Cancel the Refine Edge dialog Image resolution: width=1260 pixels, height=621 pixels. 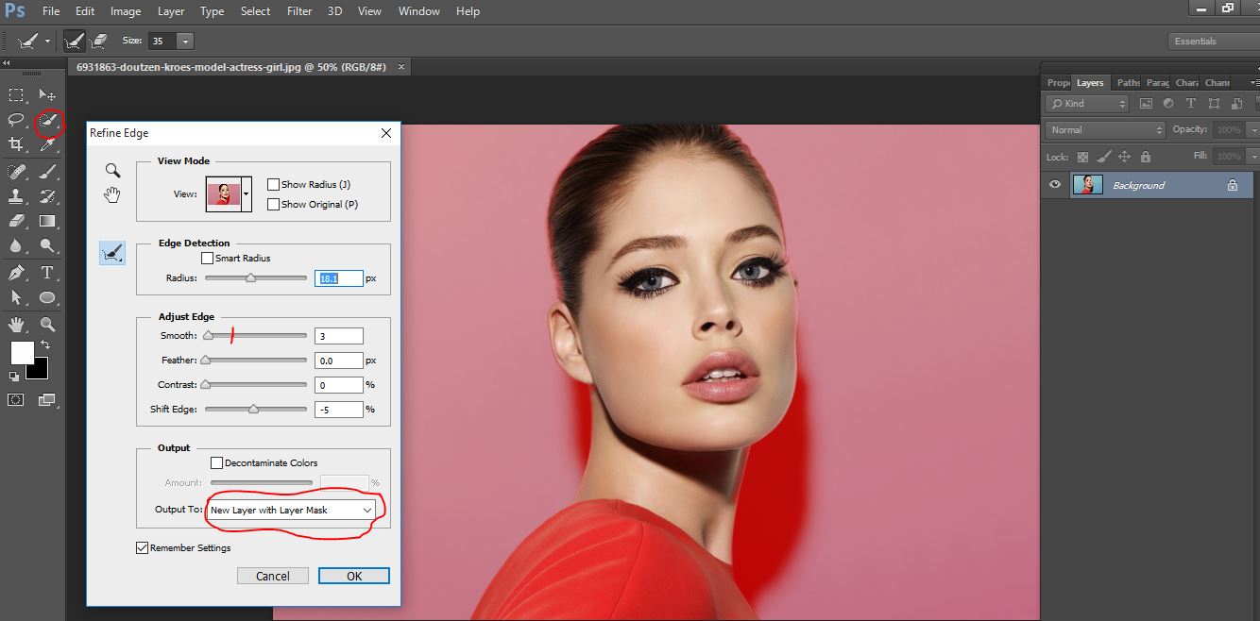272,575
